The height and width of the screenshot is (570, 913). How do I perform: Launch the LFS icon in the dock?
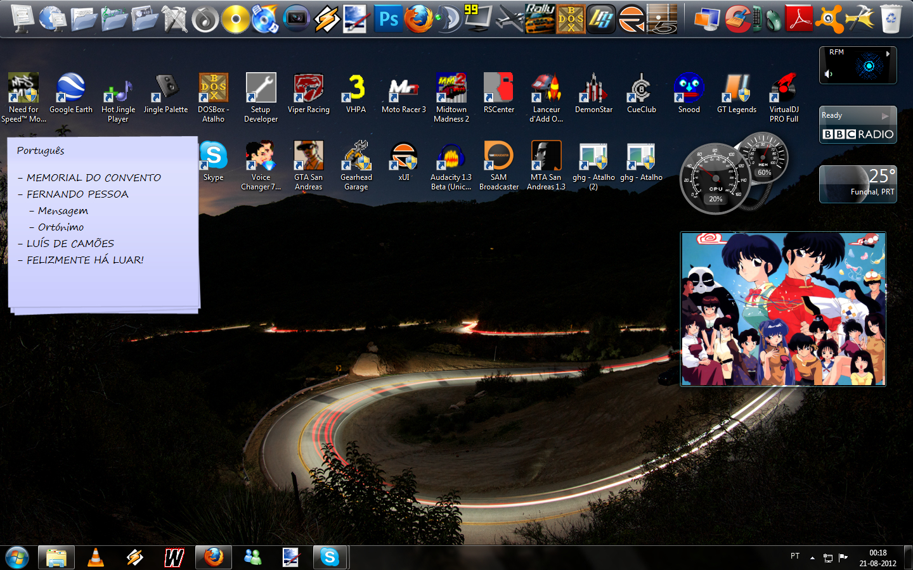coord(601,19)
